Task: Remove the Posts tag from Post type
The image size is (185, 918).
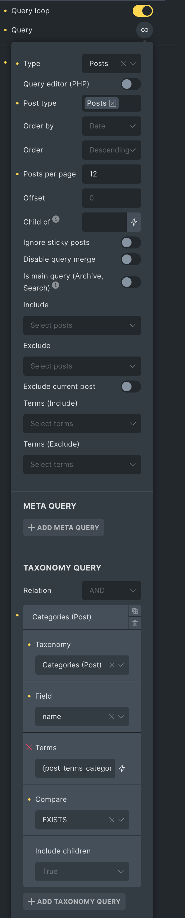Action: [113, 103]
